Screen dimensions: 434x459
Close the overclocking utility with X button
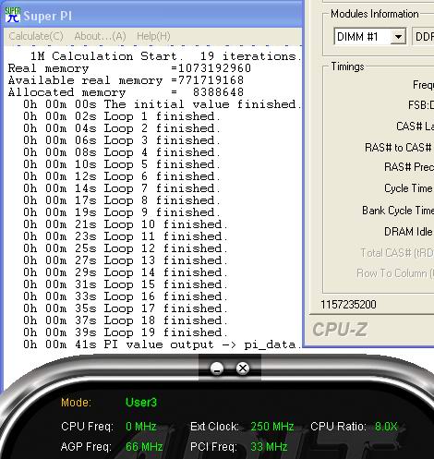coord(243,368)
